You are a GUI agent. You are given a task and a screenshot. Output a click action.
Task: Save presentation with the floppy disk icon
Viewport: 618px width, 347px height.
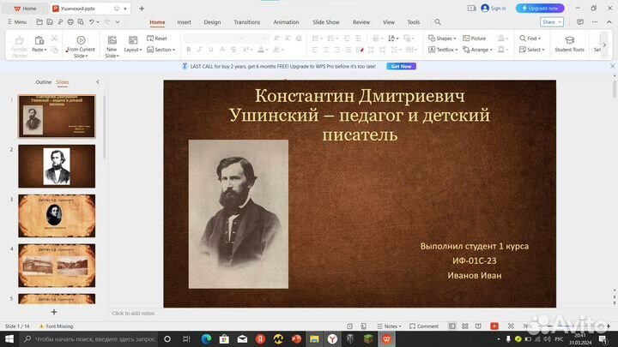point(50,22)
